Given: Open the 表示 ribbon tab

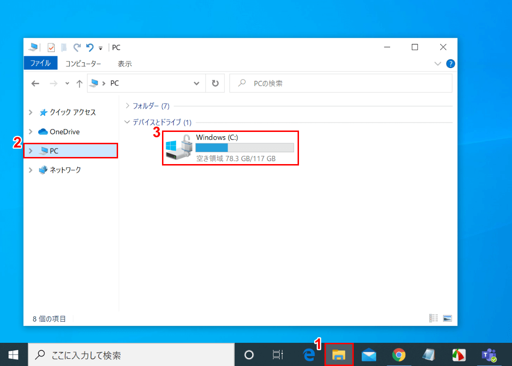Looking at the screenshot, I should pos(125,63).
